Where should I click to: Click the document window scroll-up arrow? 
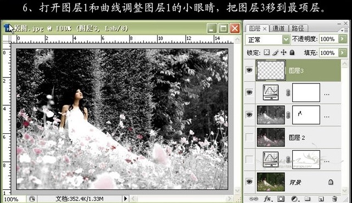coord(237,40)
